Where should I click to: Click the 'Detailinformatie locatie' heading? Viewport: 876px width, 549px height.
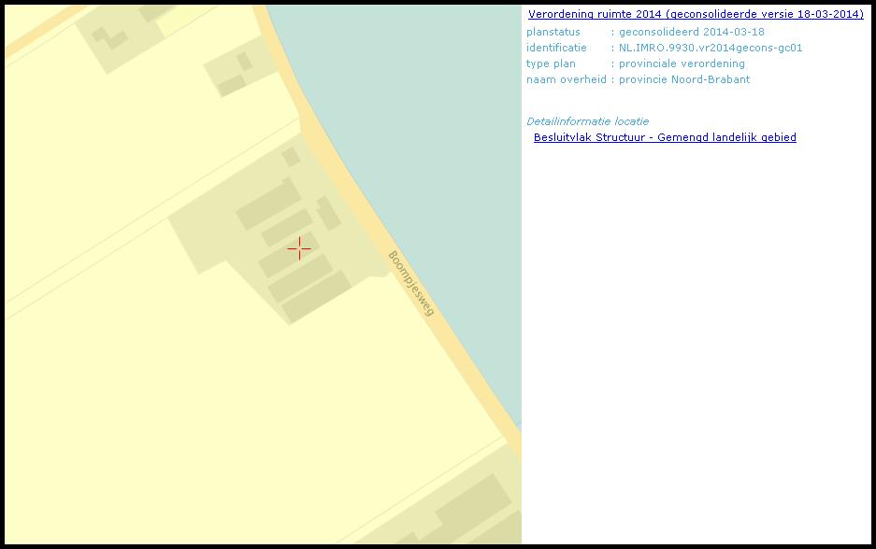tap(588, 121)
